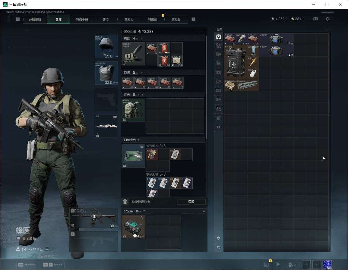Click the warehouse vertical scrollbar
Screen dimensions: 348x270
point(330,74)
